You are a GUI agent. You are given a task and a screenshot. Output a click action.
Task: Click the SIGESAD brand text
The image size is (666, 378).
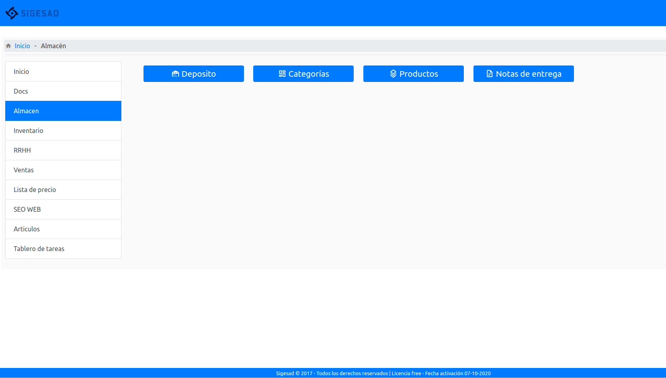(x=40, y=14)
